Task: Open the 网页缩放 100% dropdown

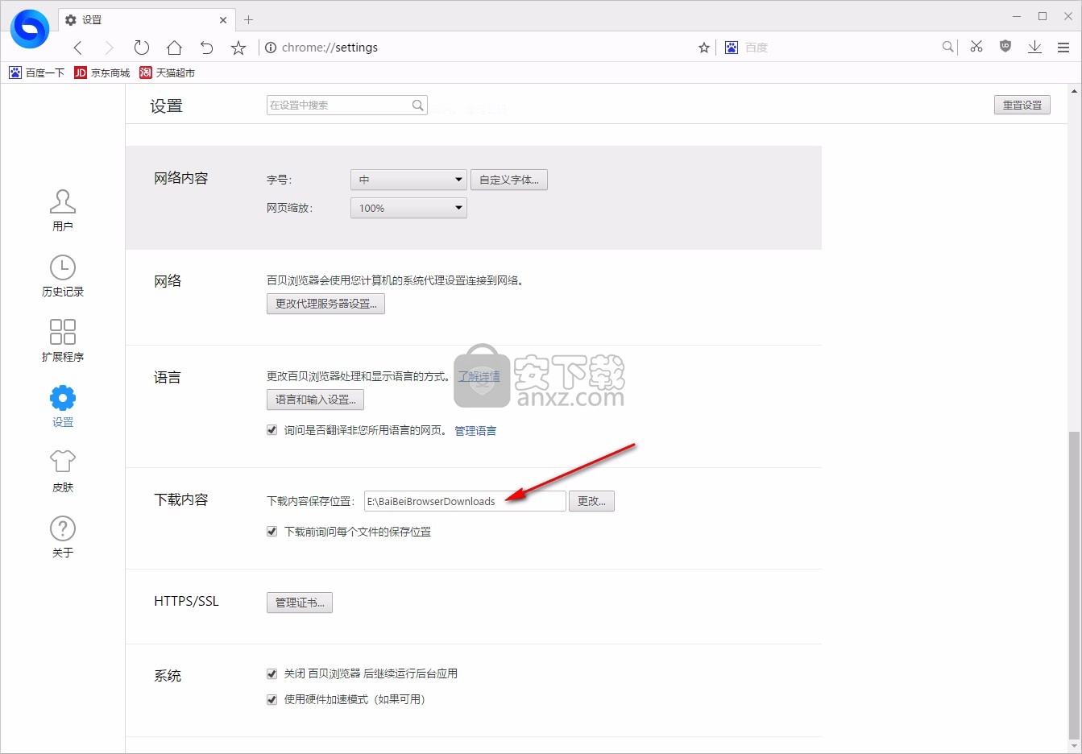Action: [x=408, y=208]
